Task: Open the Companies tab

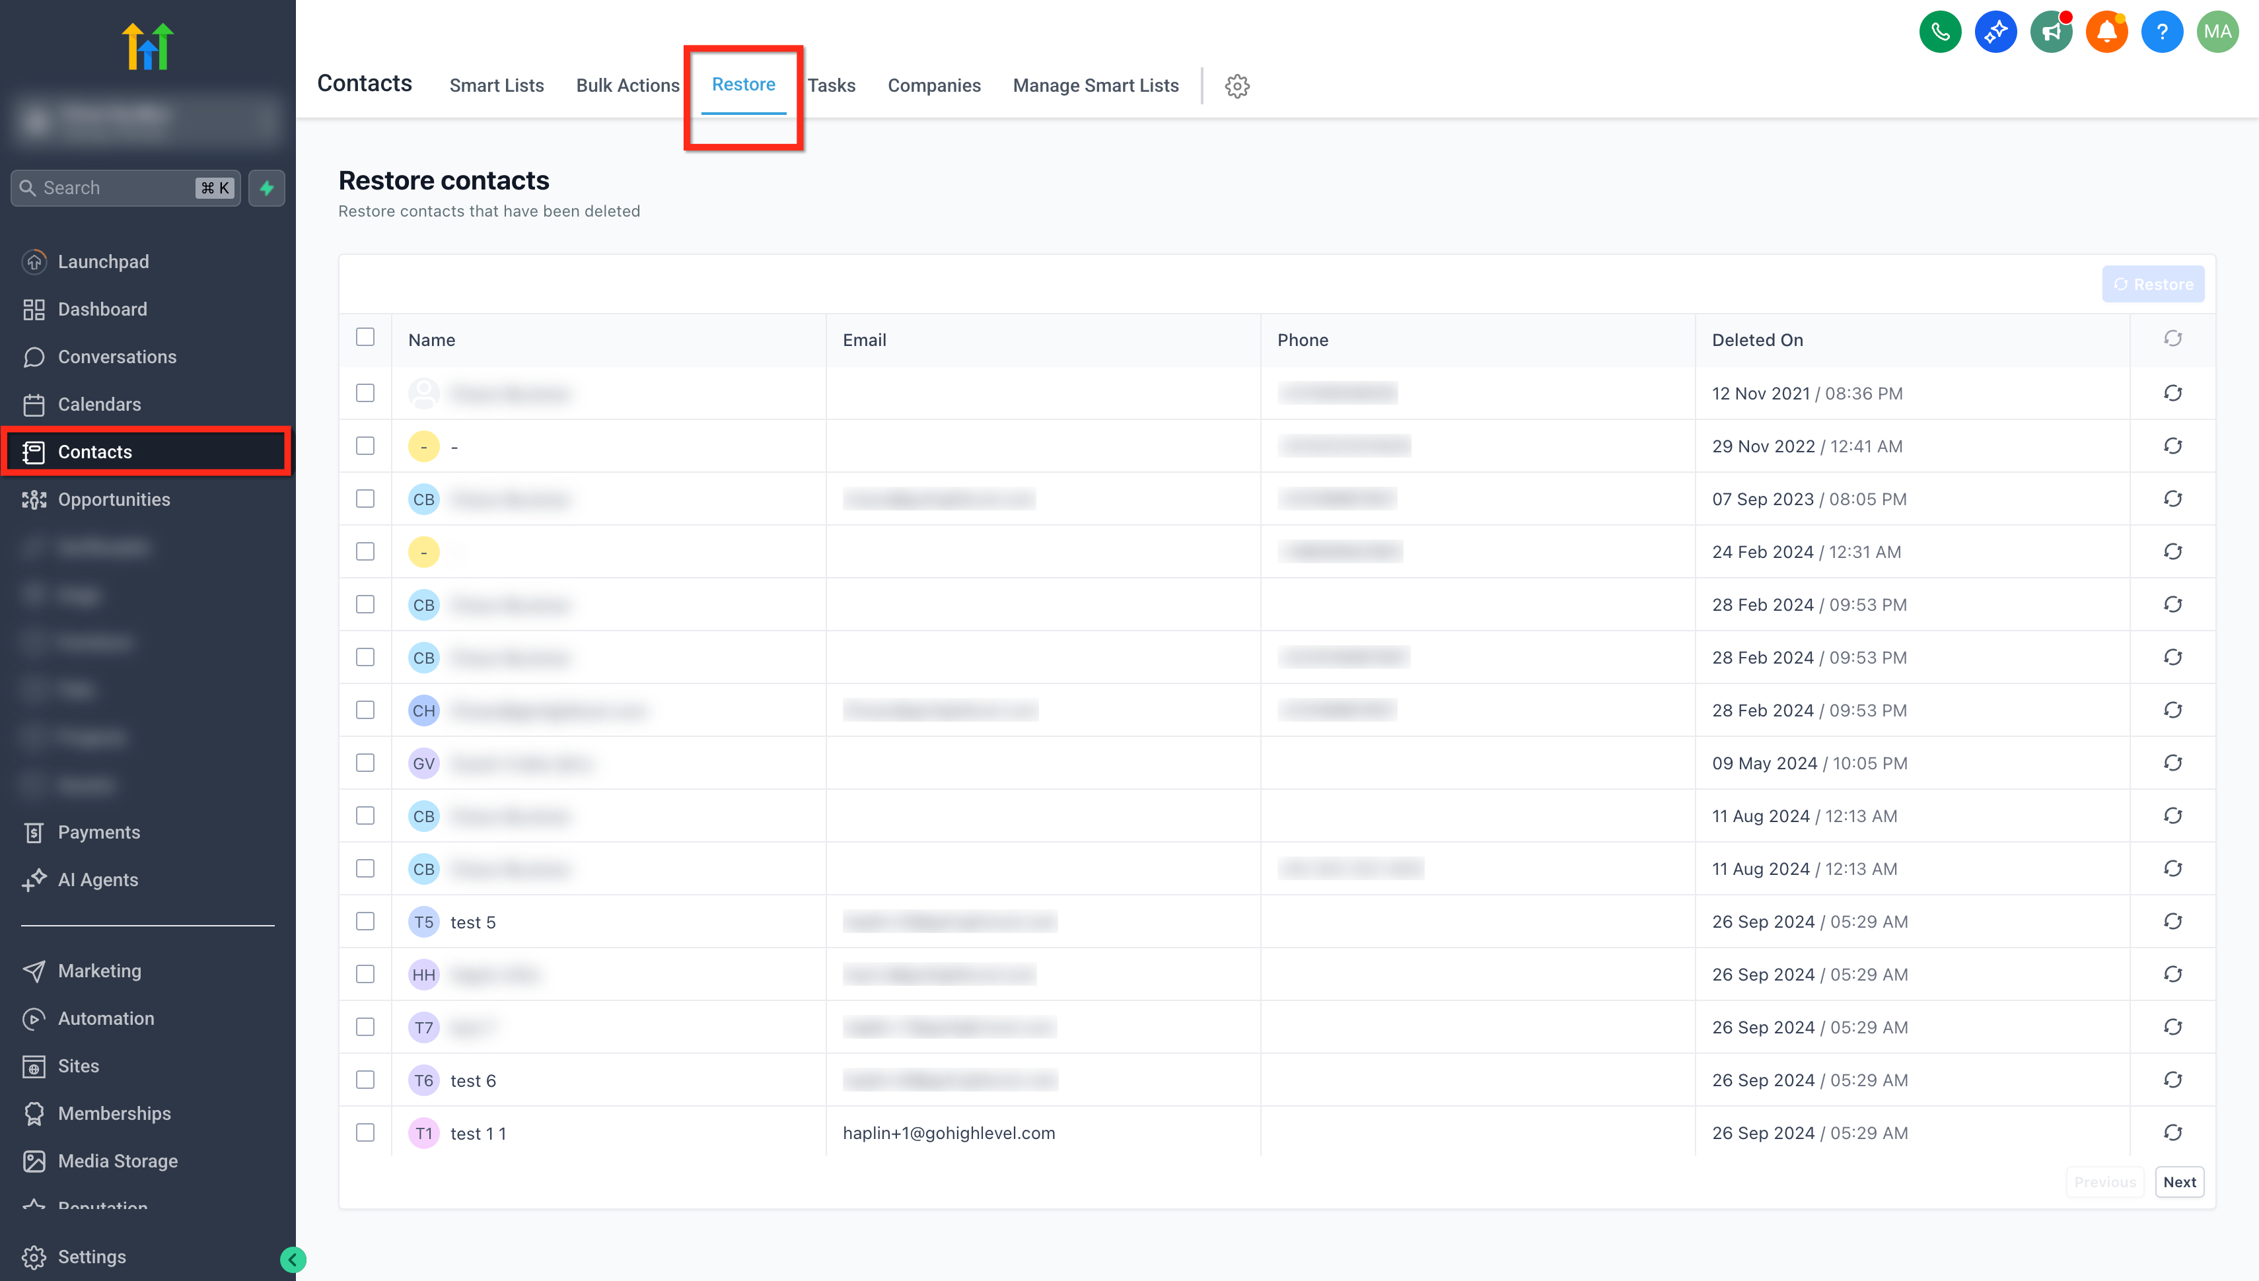Action: 934,87
